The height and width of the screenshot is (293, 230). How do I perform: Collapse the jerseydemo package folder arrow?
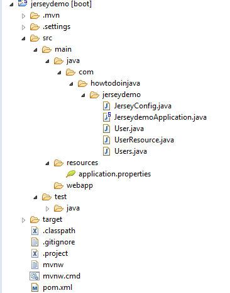point(83,95)
